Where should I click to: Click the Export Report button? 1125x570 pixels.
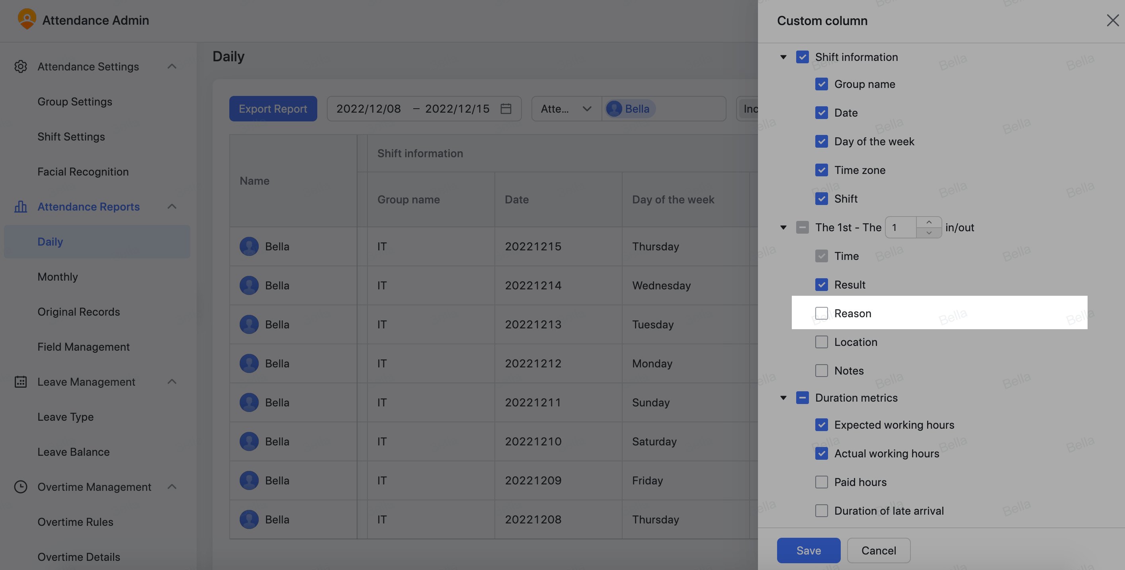(x=273, y=109)
